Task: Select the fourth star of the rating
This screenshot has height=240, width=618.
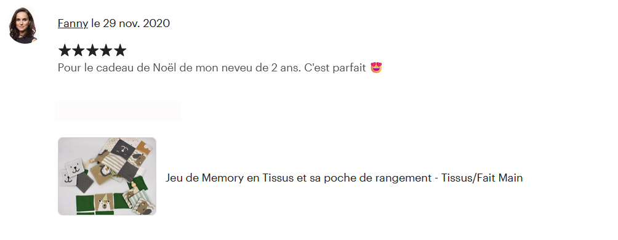Action: 106,50
